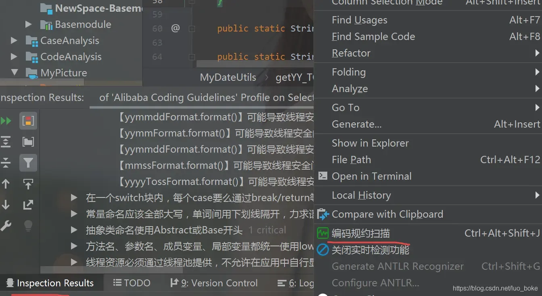Expand the 抽象类命名使用Abstract或Base开头 inspection group
The height and width of the screenshot is (296, 542).
pyautogui.click(x=74, y=230)
